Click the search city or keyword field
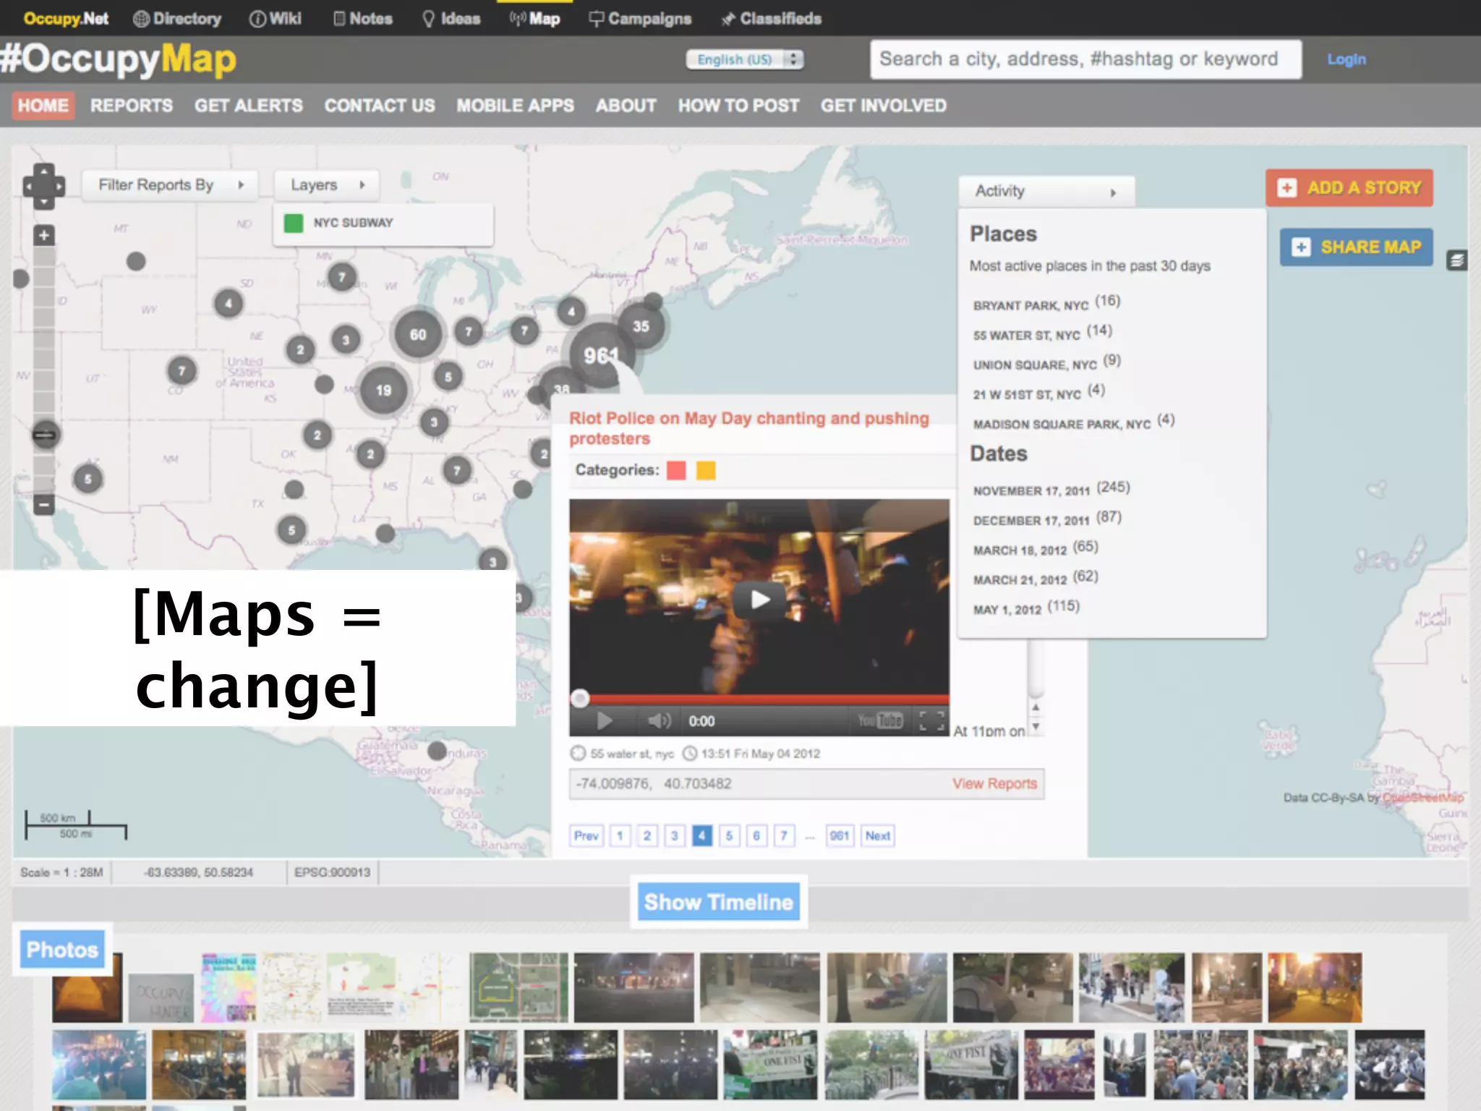The height and width of the screenshot is (1111, 1481). tap(1086, 59)
